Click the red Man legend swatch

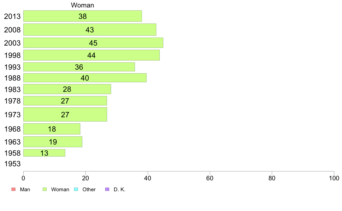[13, 189]
